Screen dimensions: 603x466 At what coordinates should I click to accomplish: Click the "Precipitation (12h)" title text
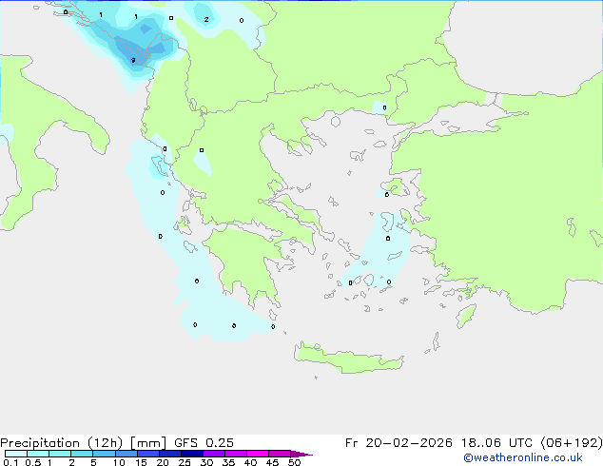pos(62,443)
